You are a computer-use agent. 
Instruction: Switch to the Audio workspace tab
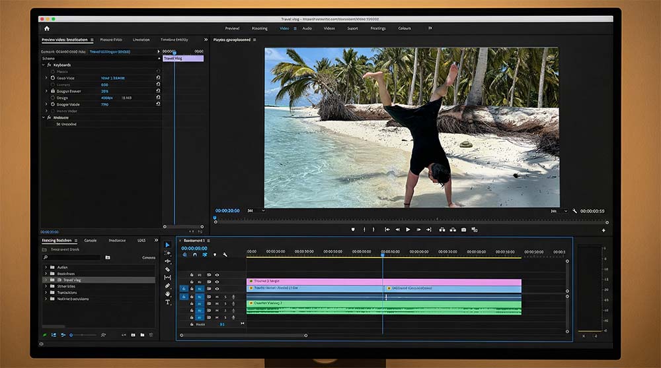pyautogui.click(x=307, y=28)
